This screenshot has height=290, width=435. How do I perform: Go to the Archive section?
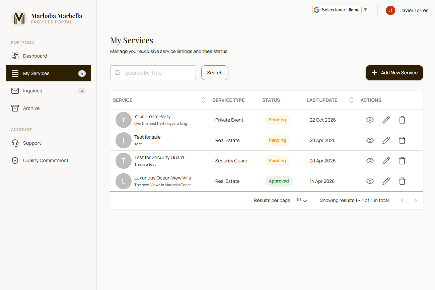48,108
